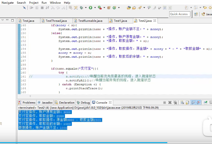Image resolution: width=212 pixels, height=144 pixels.
Task: Switch to the TestThread.java editor tab
Action: (x=56, y=21)
